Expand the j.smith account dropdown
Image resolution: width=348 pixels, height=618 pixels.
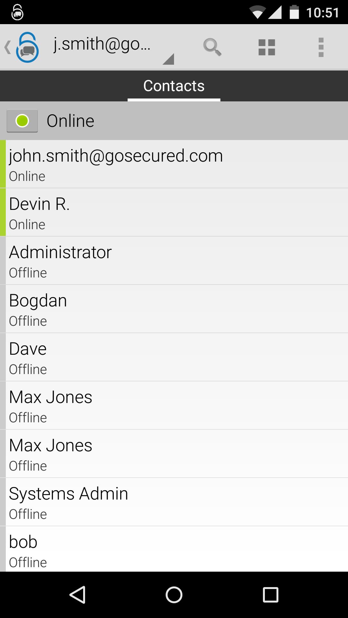tap(102, 44)
